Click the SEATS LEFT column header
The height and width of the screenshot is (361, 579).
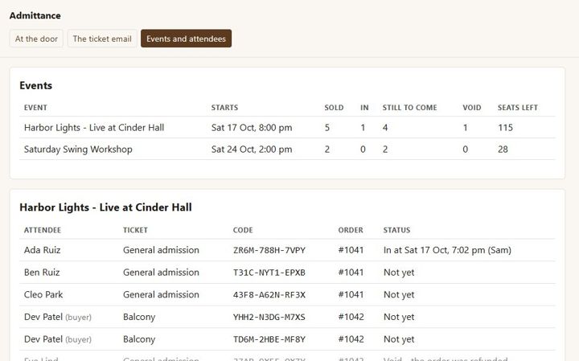click(518, 108)
